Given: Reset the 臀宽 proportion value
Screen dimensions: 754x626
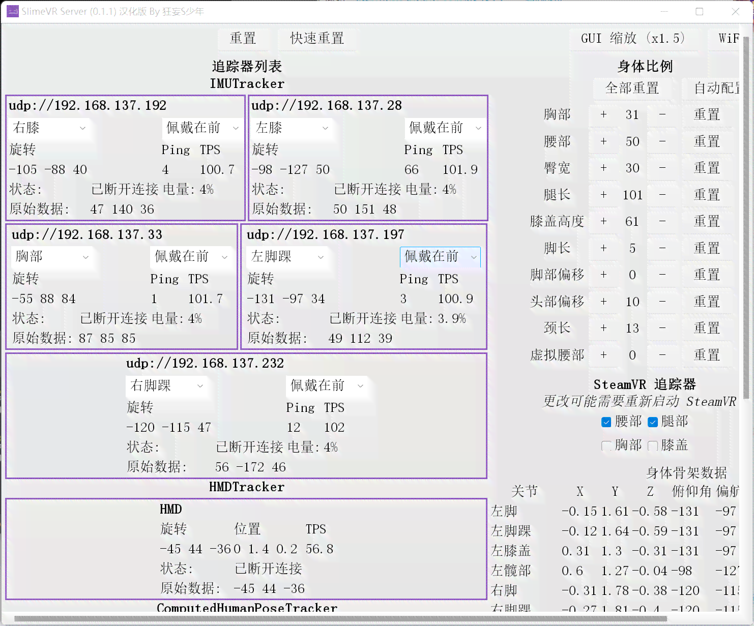Looking at the screenshot, I should pyautogui.click(x=707, y=168).
